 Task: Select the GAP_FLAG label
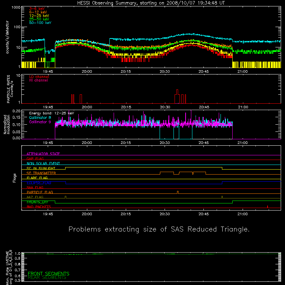coord(35,159)
